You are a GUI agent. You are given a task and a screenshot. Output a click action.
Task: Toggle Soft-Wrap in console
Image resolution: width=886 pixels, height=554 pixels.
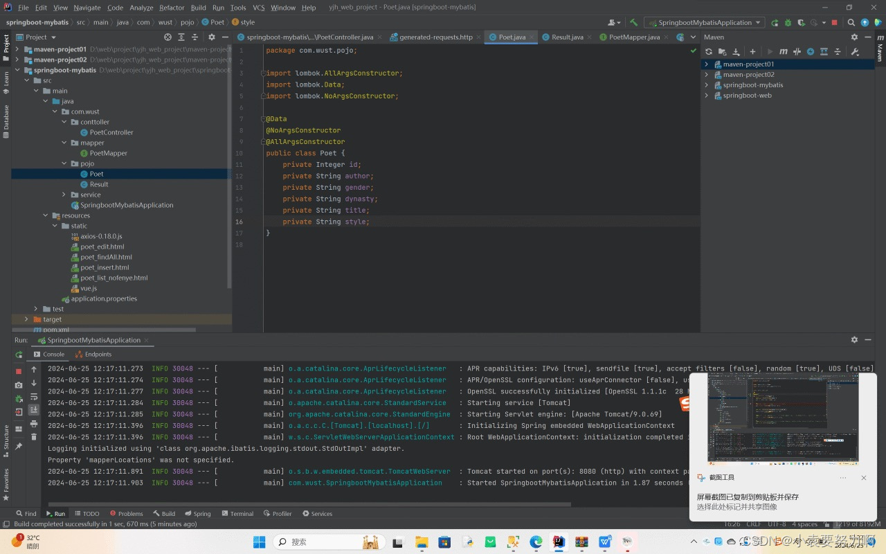34,396
